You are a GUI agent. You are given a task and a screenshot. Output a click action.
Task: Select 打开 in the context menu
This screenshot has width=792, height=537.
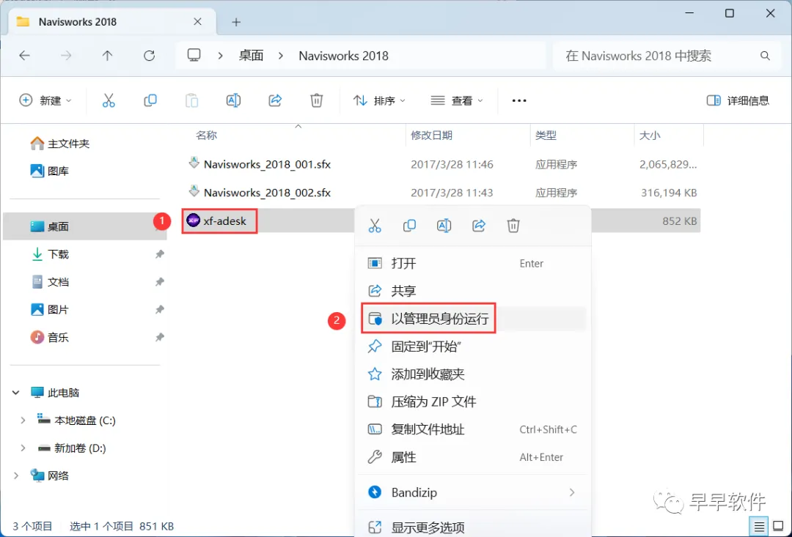(x=473, y=263)
